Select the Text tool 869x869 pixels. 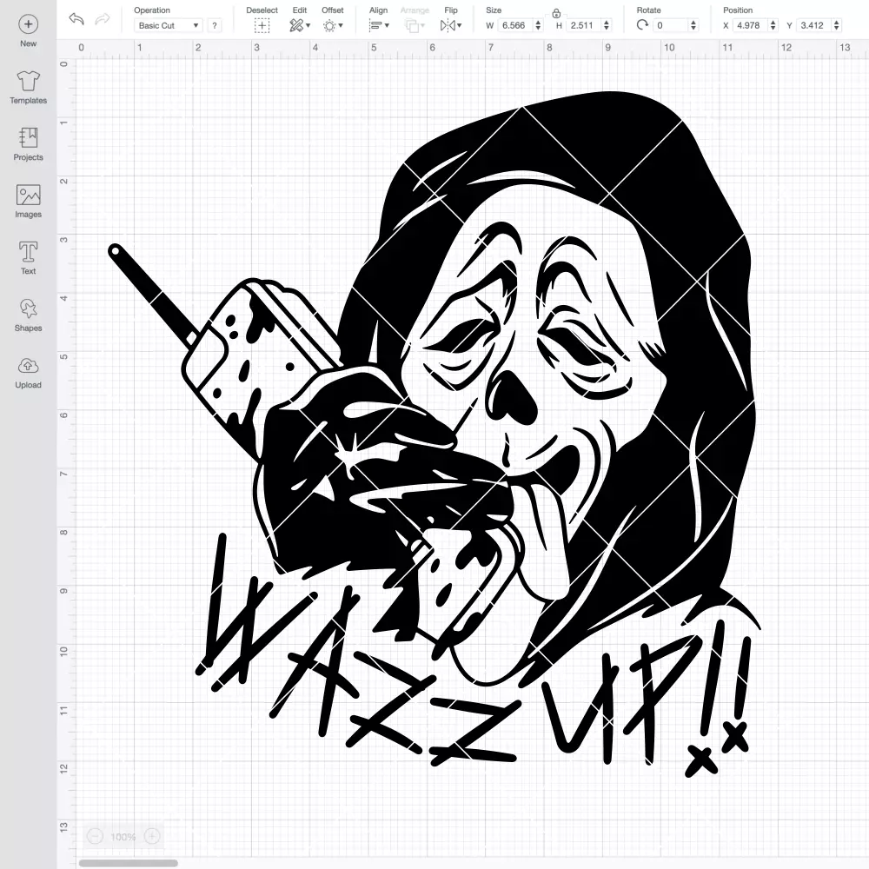[29, 258]
